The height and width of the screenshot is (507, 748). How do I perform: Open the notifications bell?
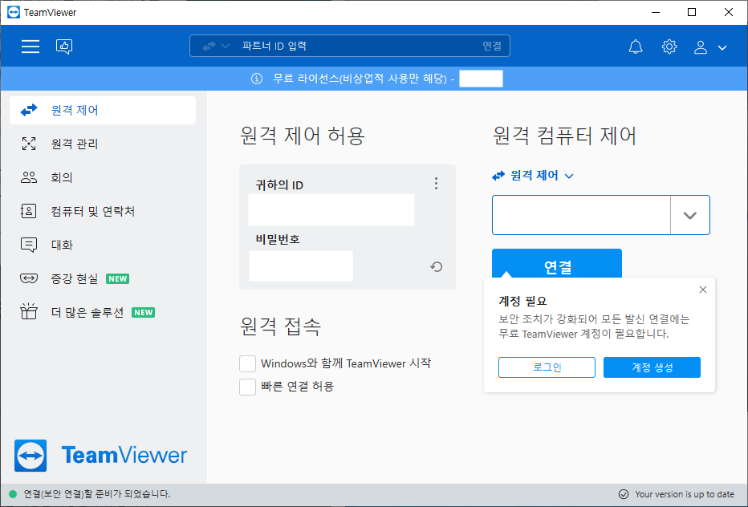(x=636, y=47)
